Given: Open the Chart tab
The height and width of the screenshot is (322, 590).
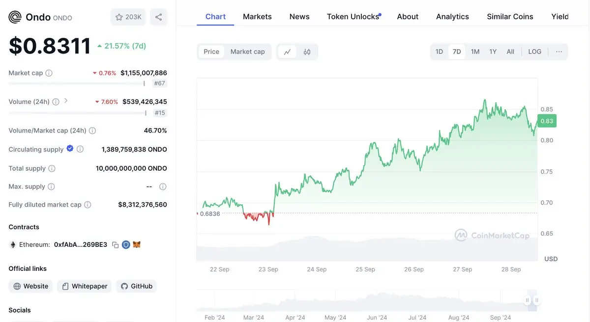Looking at the screenshot, I should [215, 17].
